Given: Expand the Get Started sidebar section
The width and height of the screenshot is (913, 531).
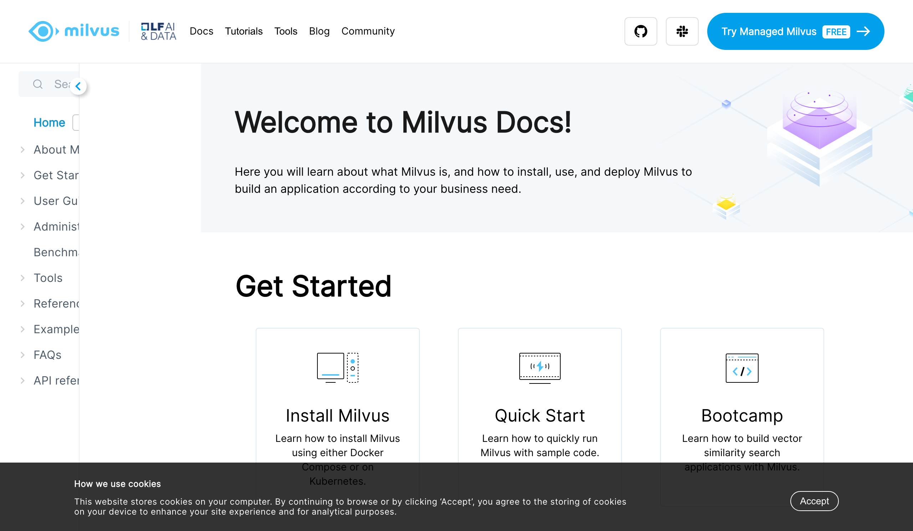Looking at the screenshot, I should click(22, 176).
